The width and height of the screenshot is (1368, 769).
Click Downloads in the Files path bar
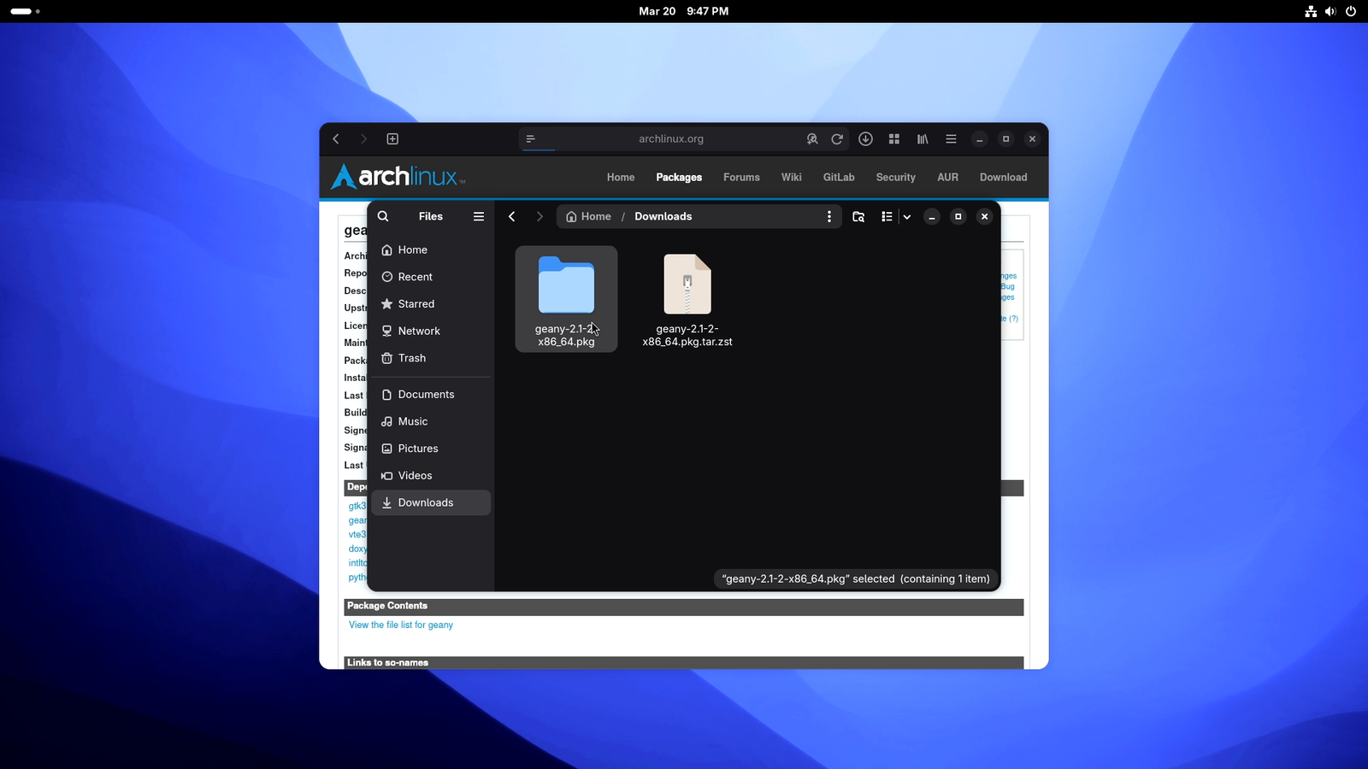(x=663, y=216)
